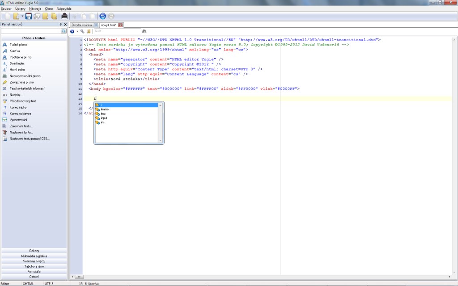458x286 pixels.
Task: Click the binoculars find icon
Action: point(144,31)
